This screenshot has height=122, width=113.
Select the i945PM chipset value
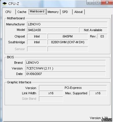point(68,36)
